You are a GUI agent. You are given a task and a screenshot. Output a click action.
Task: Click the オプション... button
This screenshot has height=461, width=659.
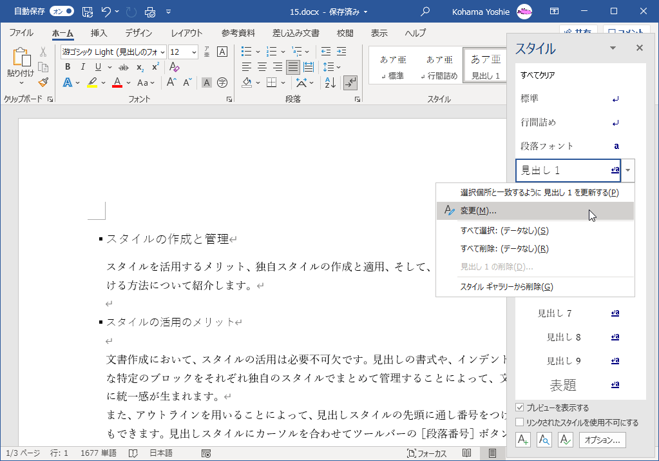603,440
